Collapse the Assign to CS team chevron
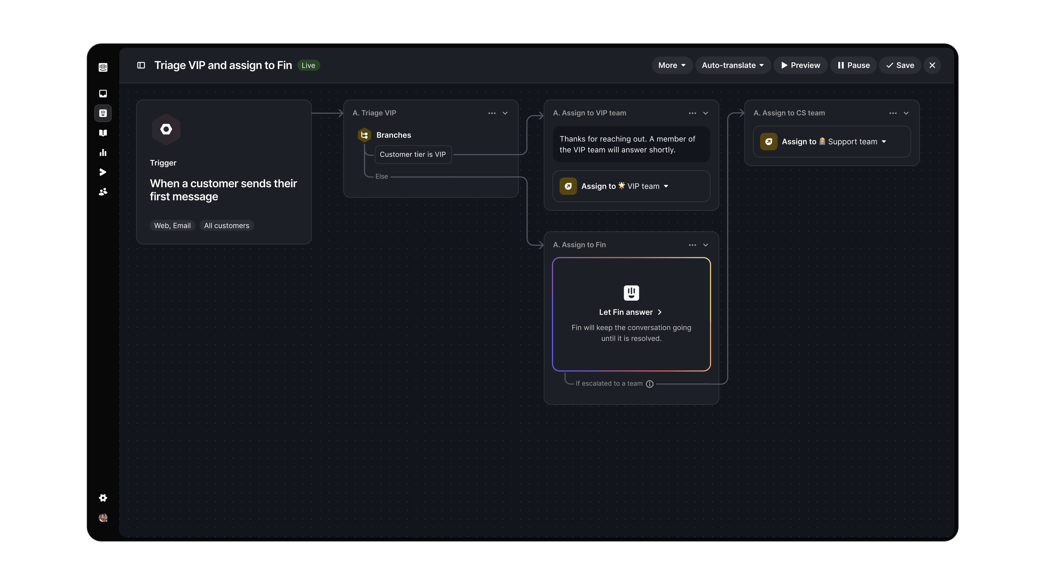 point(906,113)
